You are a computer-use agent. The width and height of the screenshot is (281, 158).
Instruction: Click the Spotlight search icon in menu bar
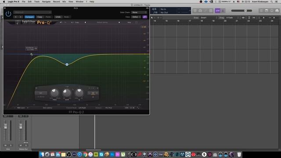272,2
